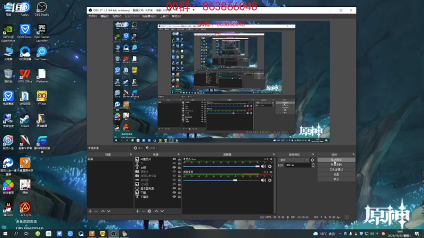
Task: Toggle visibility of the qq群 text source
Action: 174,167
